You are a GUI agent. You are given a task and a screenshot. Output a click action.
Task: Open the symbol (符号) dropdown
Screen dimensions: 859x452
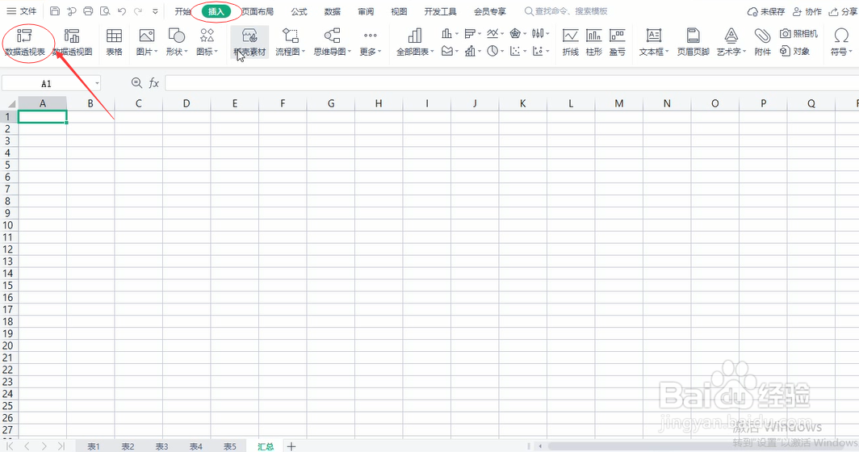pyautogui.click(x=841, y=43)
